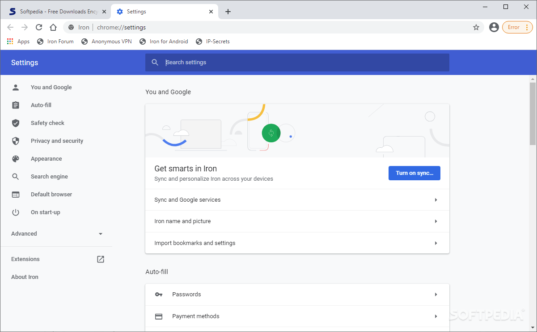Close the browser window
Screen dimensions: 537x332
[526, 7]
